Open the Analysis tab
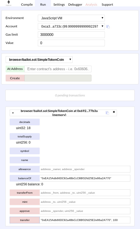 91,5
